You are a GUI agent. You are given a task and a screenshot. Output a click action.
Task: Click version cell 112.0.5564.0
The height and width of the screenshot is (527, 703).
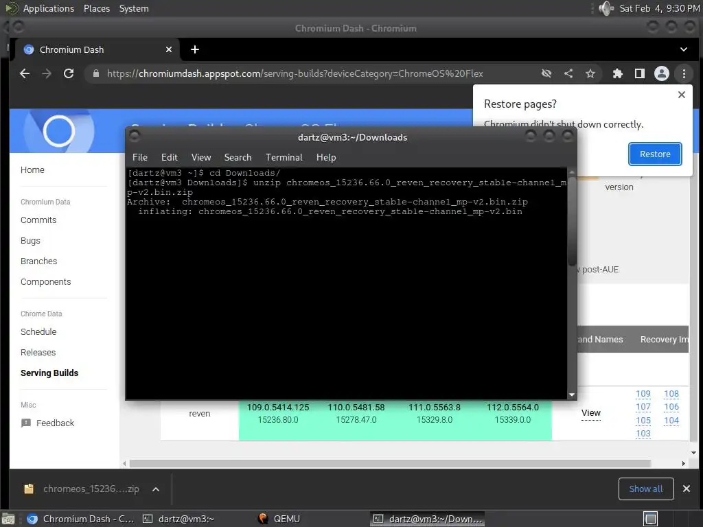pyautogui.click(x=513, y=408)
